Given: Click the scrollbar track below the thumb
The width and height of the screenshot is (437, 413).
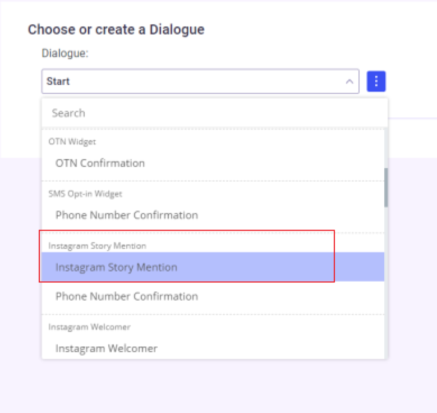Looking at the screenshot, I should (x=385, y=281).
